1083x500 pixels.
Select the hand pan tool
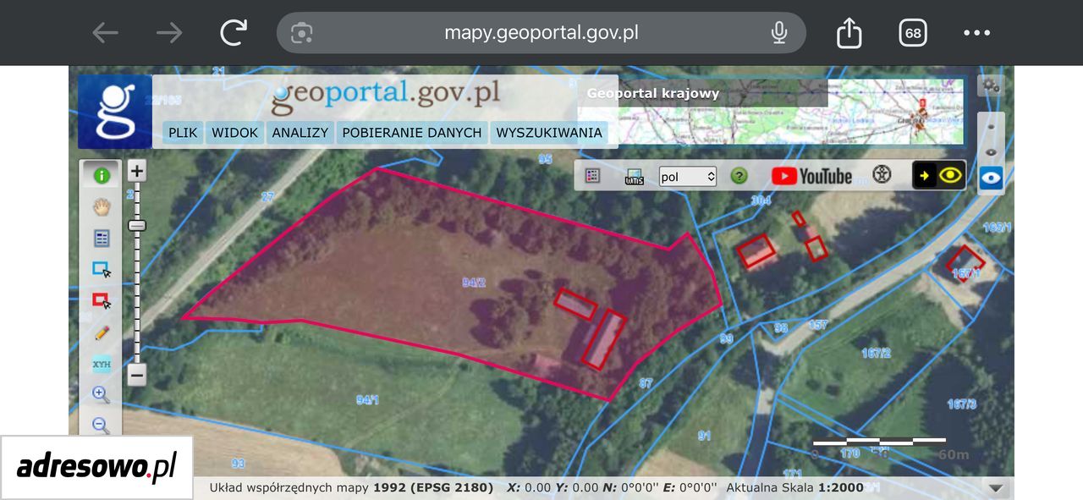[x=102, y=207]
